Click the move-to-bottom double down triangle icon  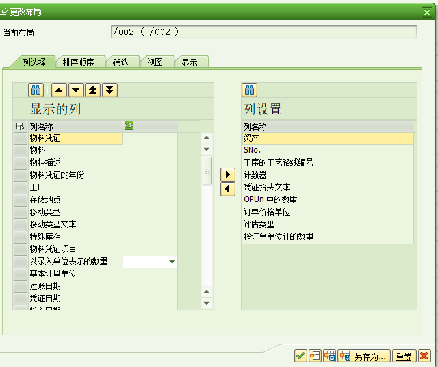pyautogui.click(x=110, y=90)
